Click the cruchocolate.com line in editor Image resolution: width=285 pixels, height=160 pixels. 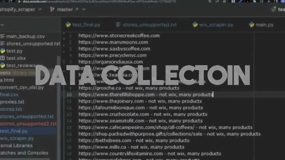tap(143, 114)
